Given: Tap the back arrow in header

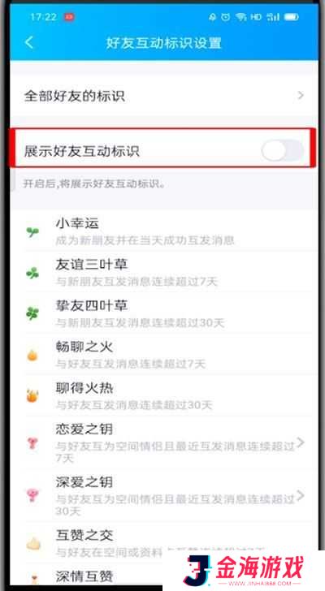Looking at the screenshot, I should tap(29, 42).
